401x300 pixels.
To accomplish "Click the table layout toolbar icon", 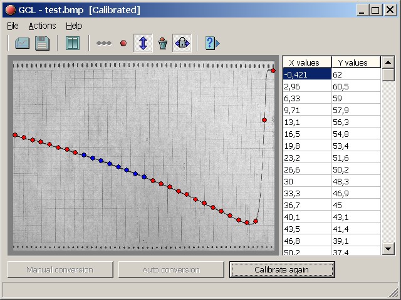I will [x=72, y=43].
